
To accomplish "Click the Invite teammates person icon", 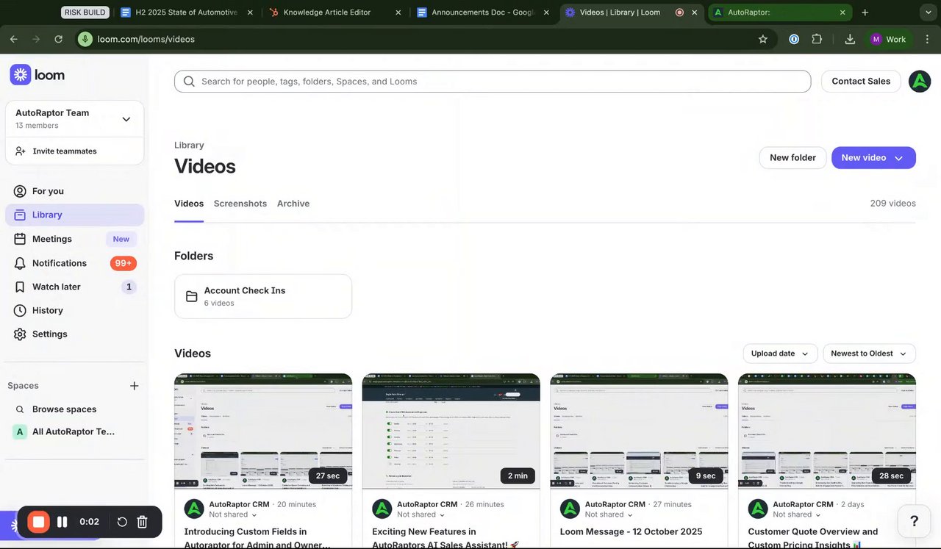I will click(20, 151).
